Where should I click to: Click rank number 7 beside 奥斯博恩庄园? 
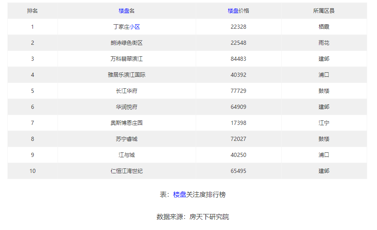32,123
